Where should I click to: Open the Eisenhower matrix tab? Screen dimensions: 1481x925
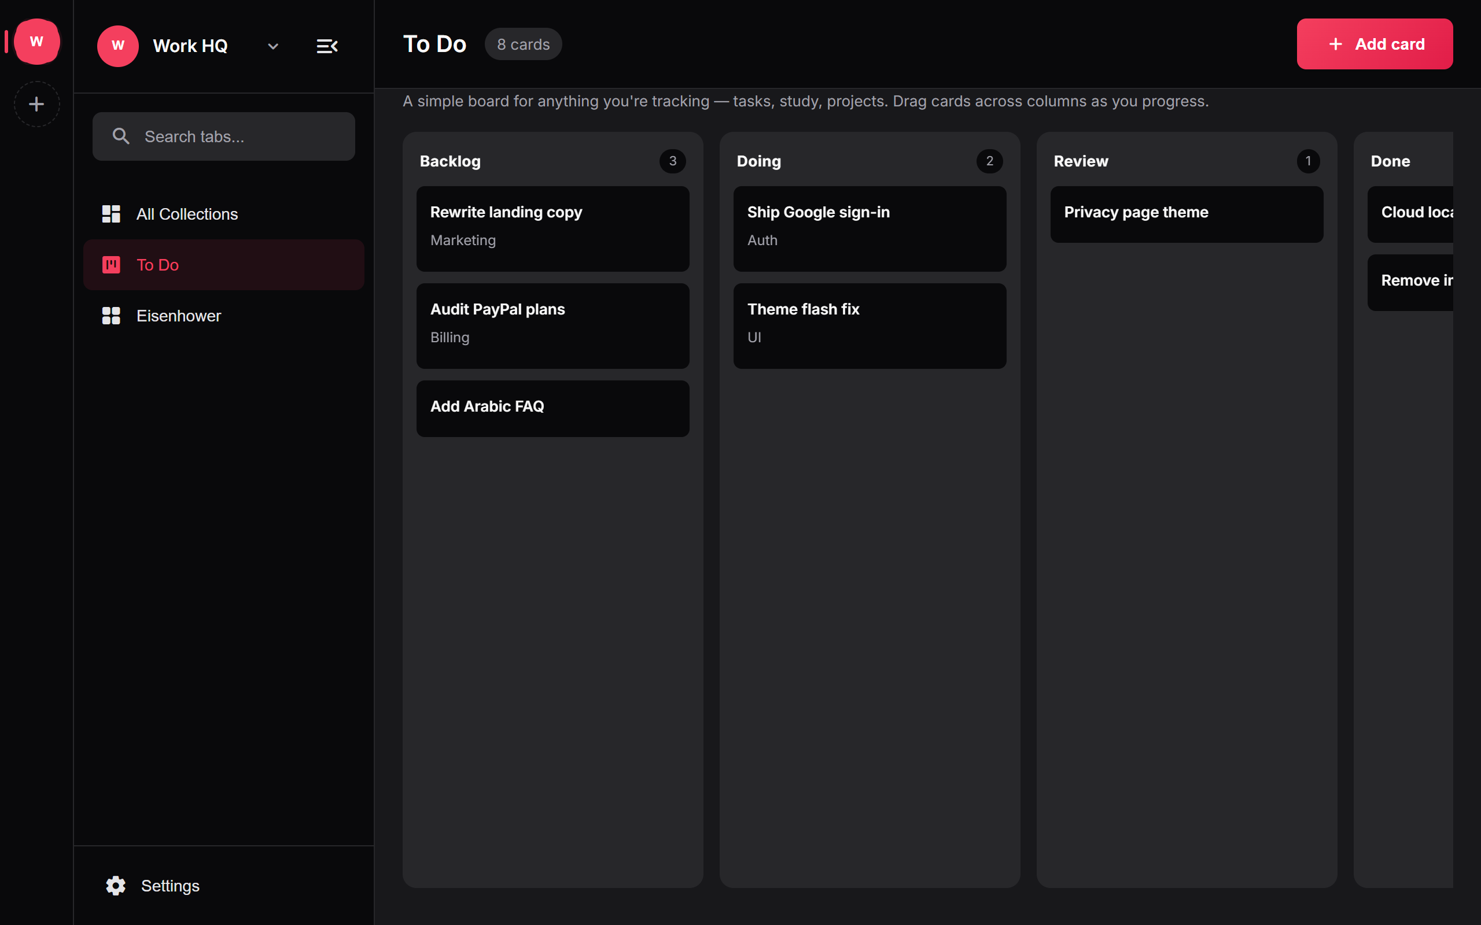tap(224, 316)
